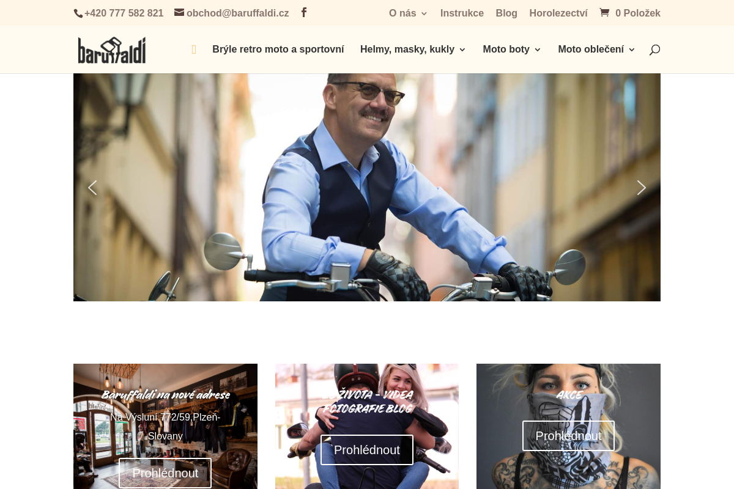Open the shopping cart icon
This screenshot has height=489, width=734.
604,12
